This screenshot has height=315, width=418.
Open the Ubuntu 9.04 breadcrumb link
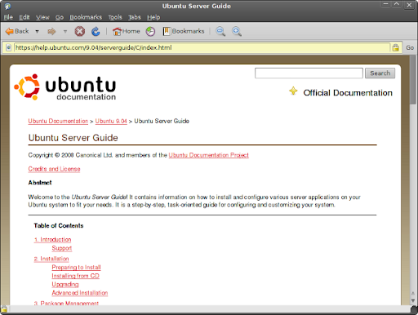pos(111,121)
